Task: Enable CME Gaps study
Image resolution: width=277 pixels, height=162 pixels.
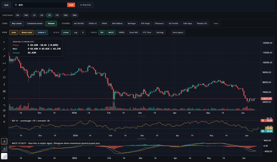Action: 188,24
